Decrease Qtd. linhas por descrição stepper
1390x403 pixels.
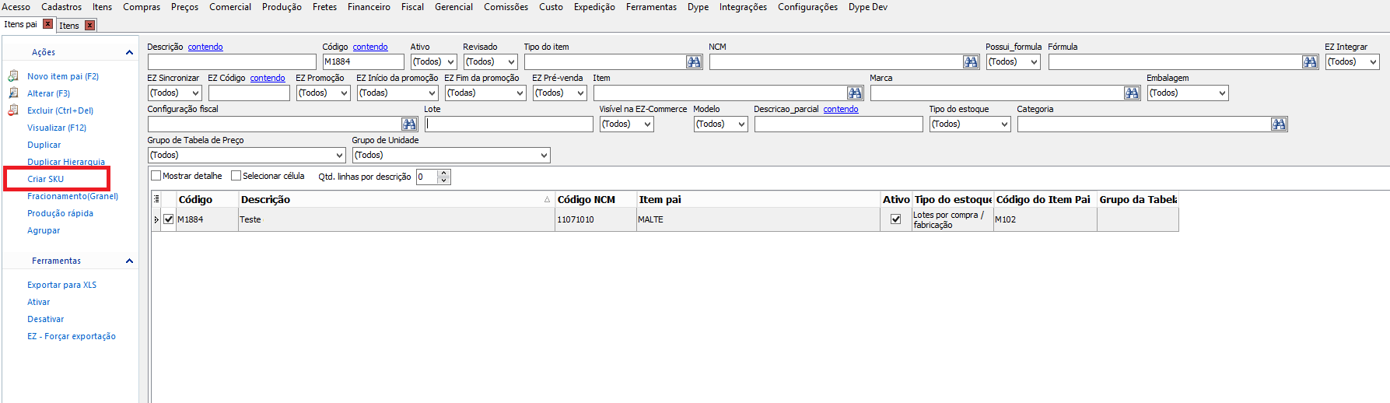click(443, 180)
